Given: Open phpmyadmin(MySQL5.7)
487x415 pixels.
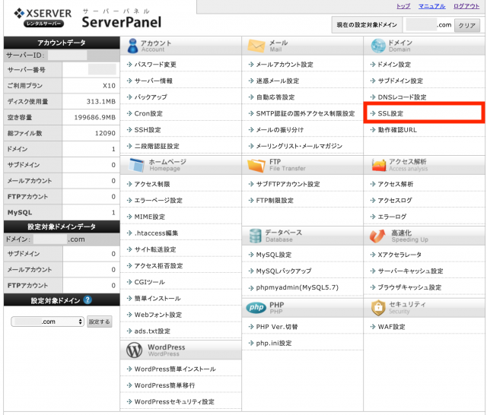Looking at the screenshot, I should pos(298,287).
